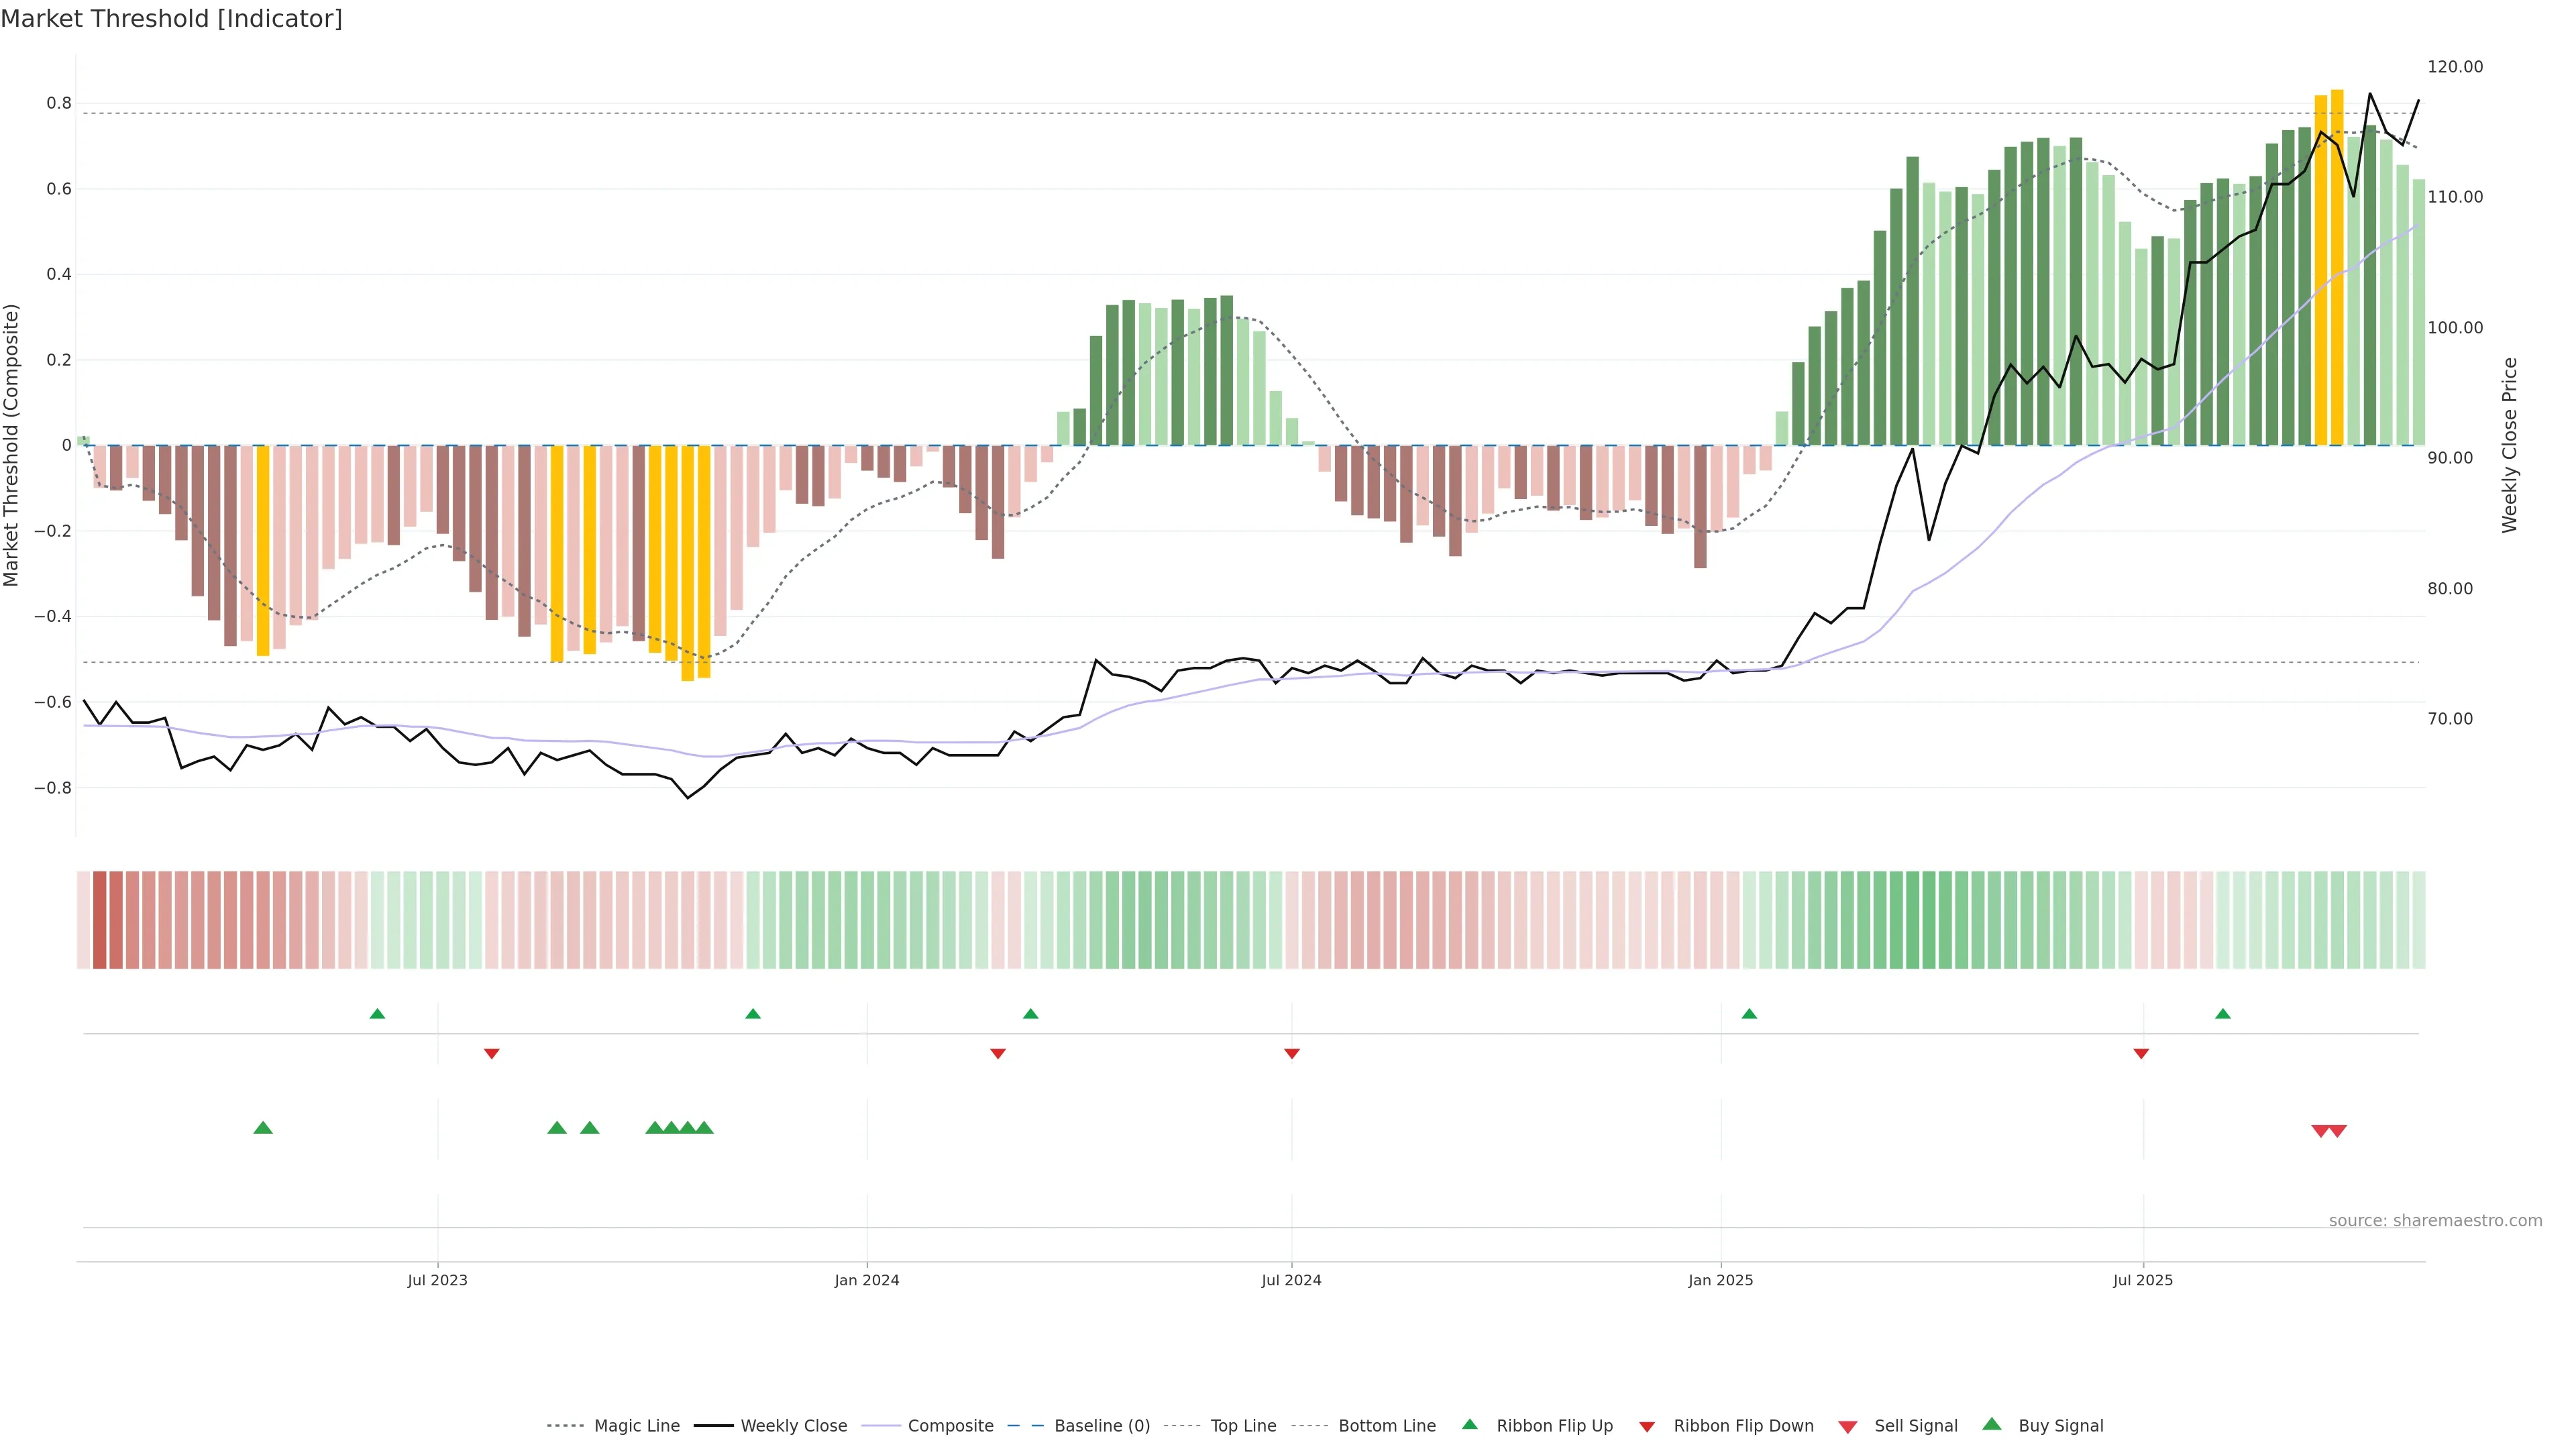Click the Market Threshold [Indicator] chart title
The image size is (2576, 1449).
tap(172, 19)
